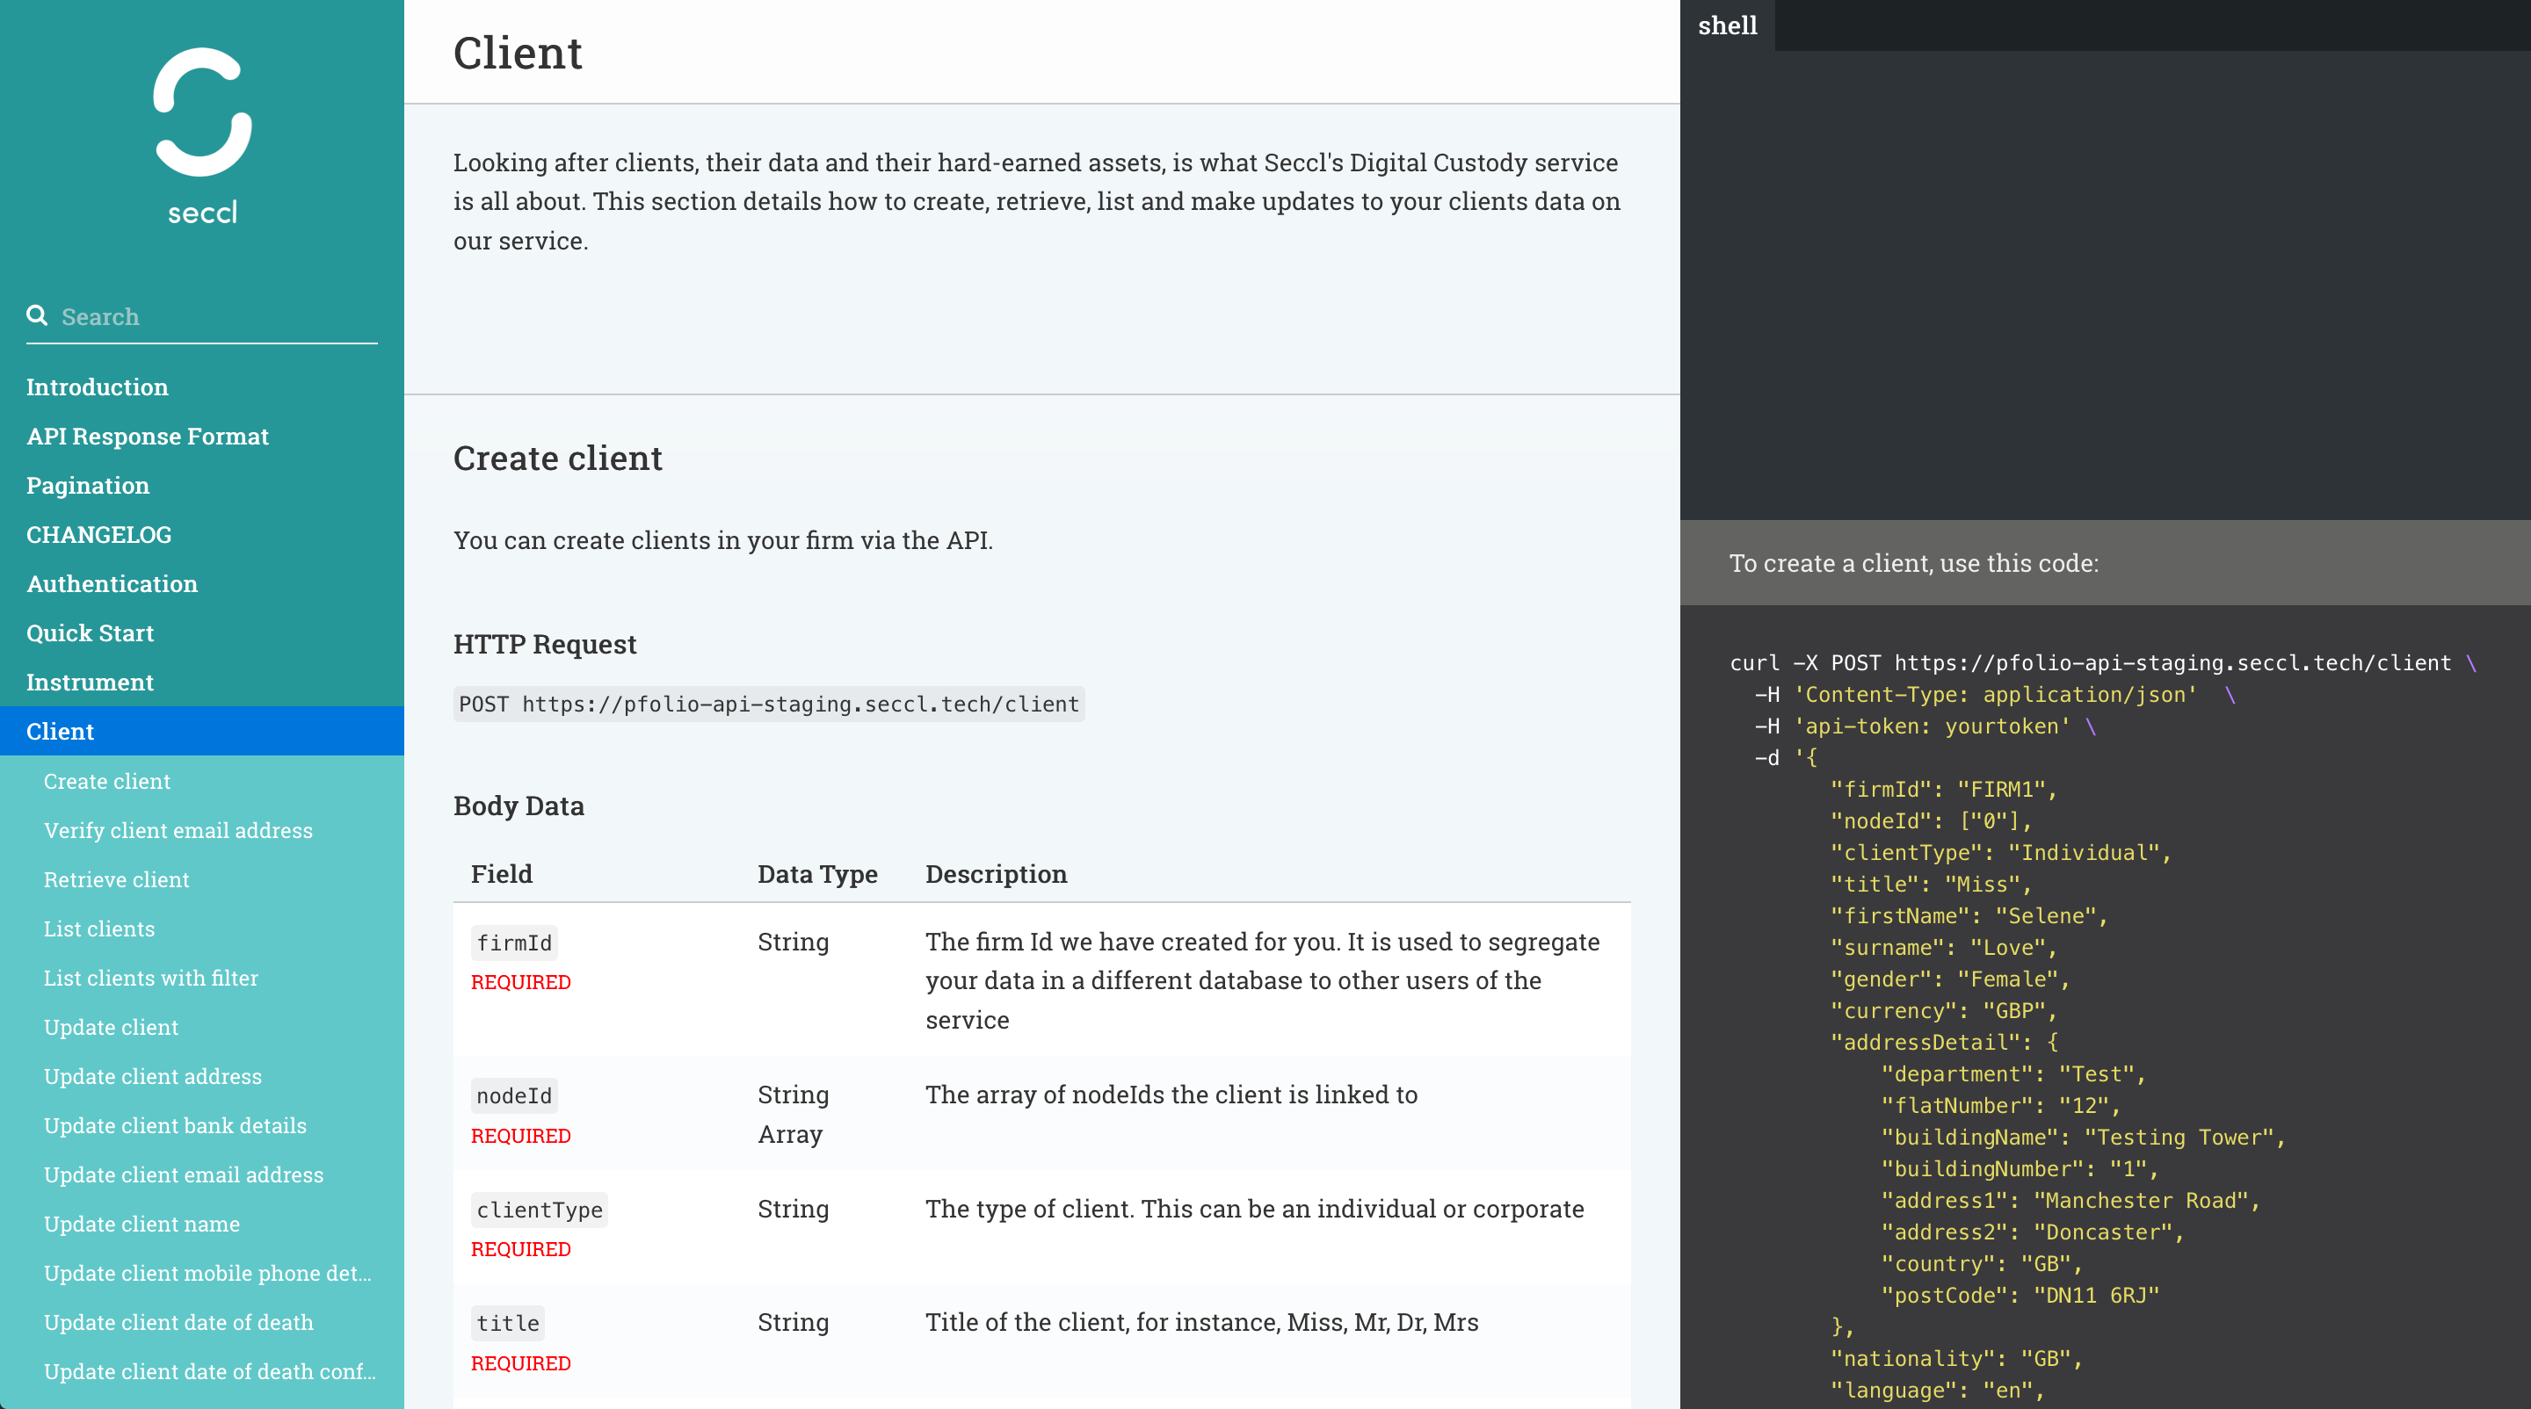Navigate to the Authentication section

tap(111, 583)
